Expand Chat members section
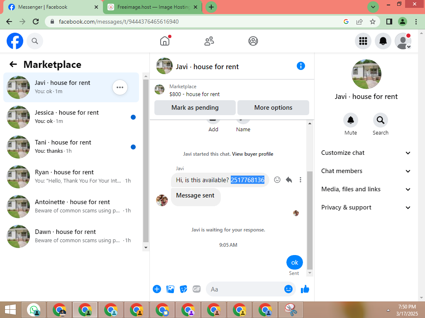 (366, 171)
